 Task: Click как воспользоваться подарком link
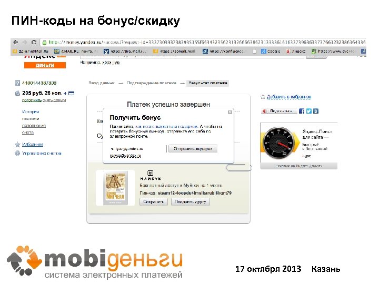point(166,126)
